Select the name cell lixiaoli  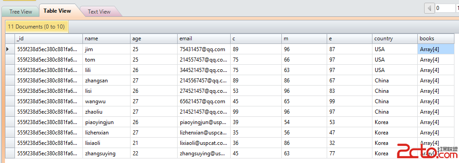coord(106,143)
